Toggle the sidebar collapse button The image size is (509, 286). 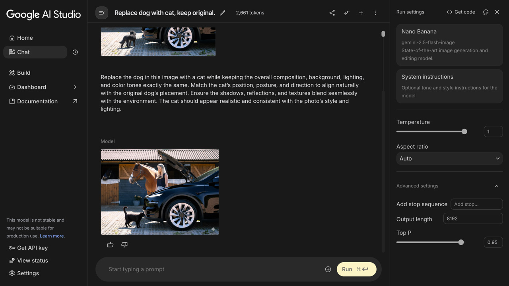pyautogui.click(x=102, y=13)
